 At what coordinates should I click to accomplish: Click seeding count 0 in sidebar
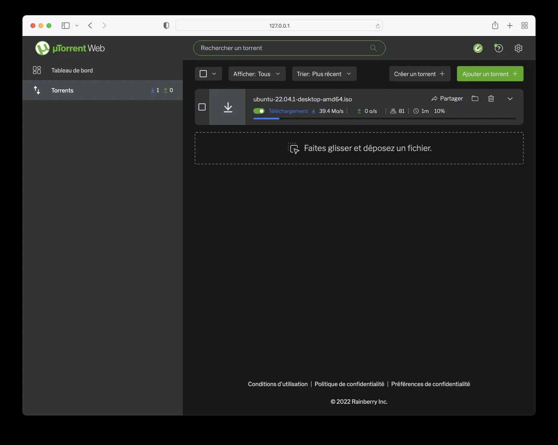tap(168, 90)
